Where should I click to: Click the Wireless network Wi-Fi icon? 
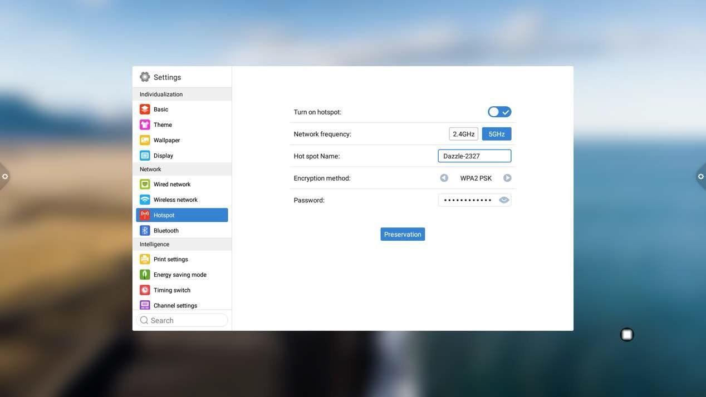[x=145, y=200]
